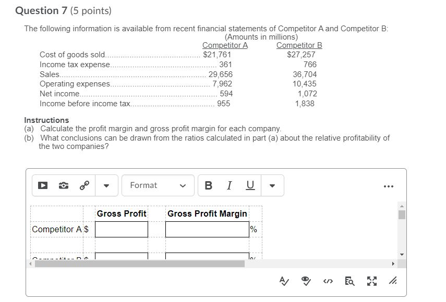Click the Insert Quicklink chain icon

point(85,186)
